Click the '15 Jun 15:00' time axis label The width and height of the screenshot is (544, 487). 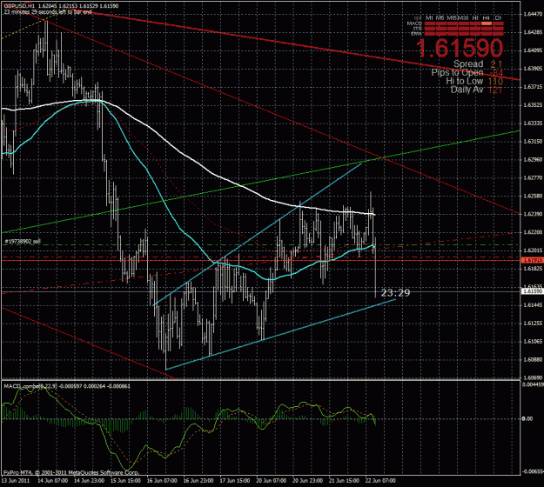(x=125, y=480)
